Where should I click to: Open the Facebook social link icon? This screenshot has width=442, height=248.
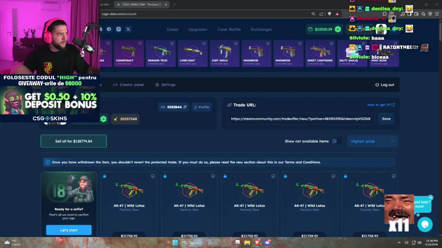pyautogui.click(x=109, y=29)
